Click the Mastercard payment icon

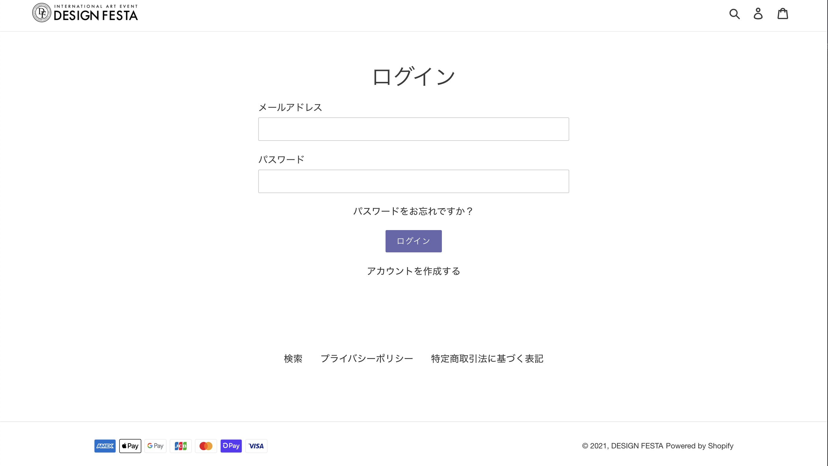click(x=206, y=446)
